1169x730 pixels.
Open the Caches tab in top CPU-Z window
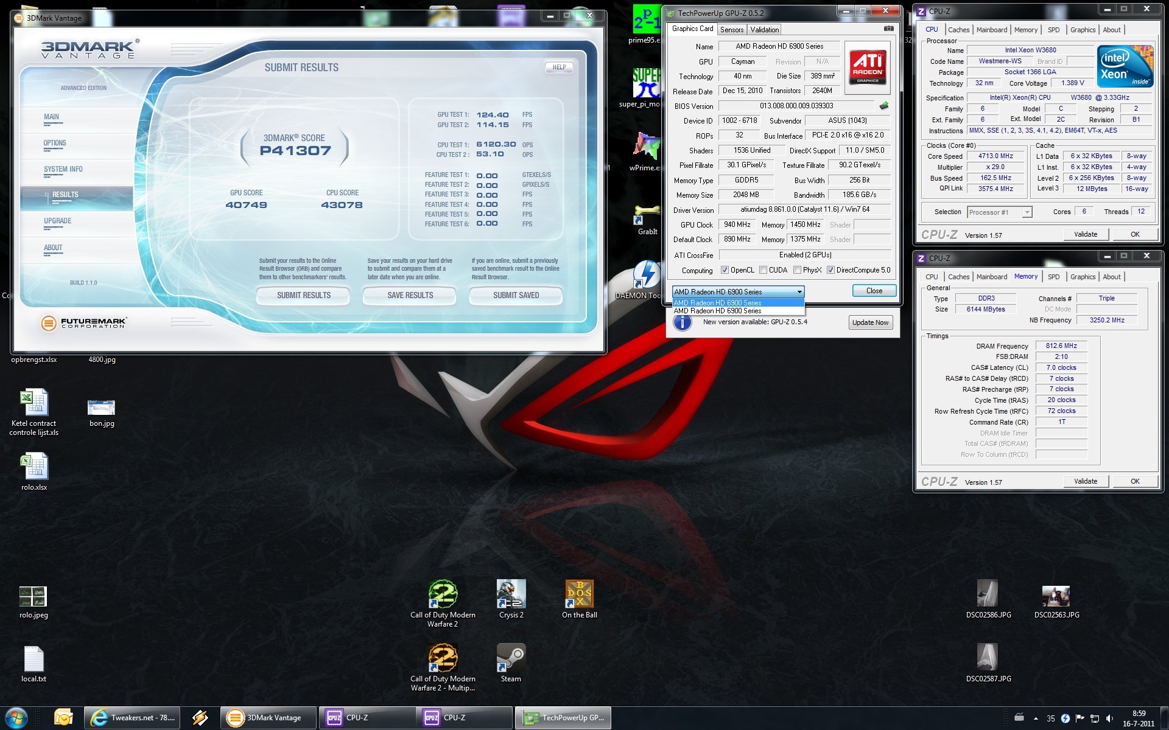pyautogui.click(x=958, y=30)
